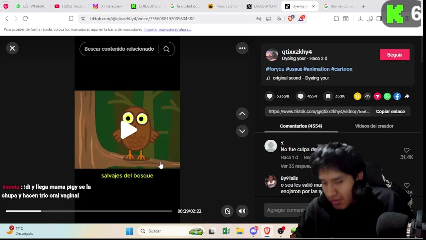Open more share options arrow
This screenshot has width=426, height=240.
407,96
